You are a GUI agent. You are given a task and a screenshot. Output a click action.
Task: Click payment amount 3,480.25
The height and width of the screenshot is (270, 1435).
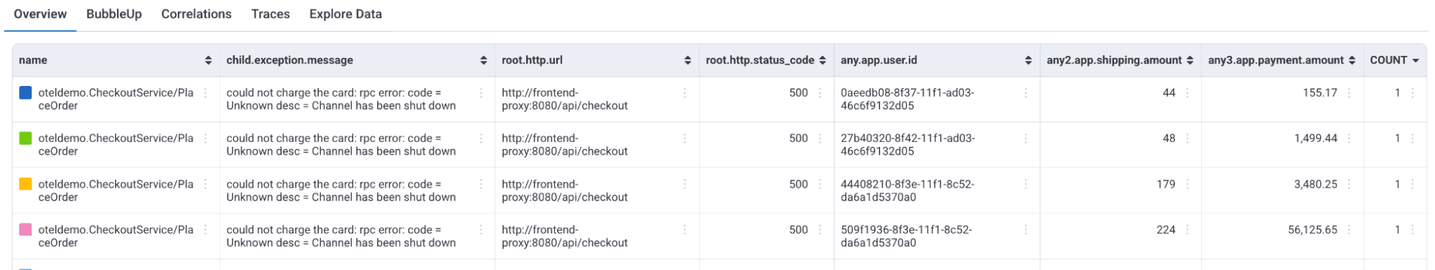(1315, 184)
